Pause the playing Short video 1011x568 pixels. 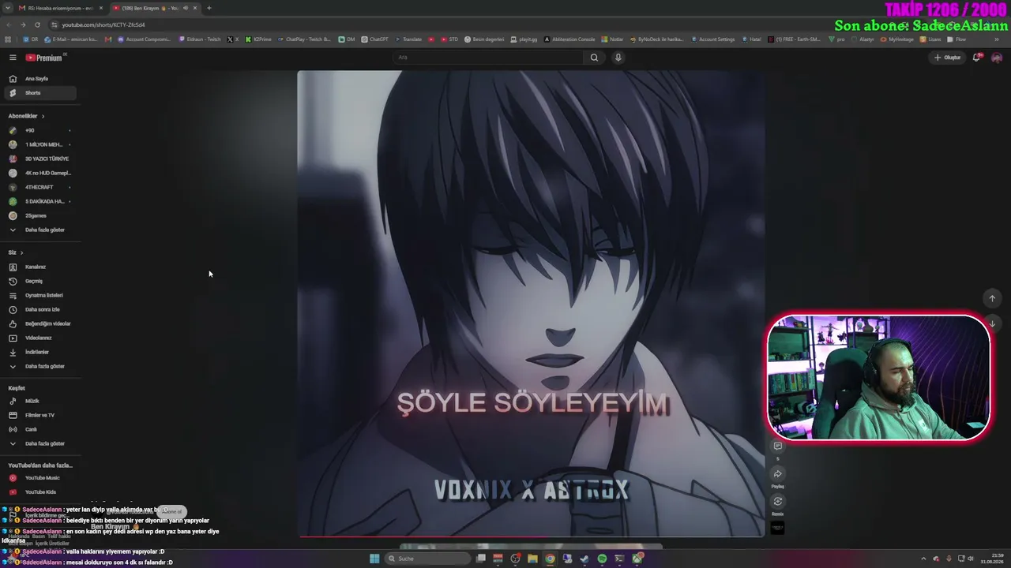click(531, 304)
